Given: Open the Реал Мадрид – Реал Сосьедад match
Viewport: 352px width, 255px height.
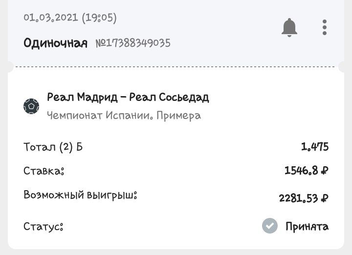Looking at the screenshot, I should point(128,98).
